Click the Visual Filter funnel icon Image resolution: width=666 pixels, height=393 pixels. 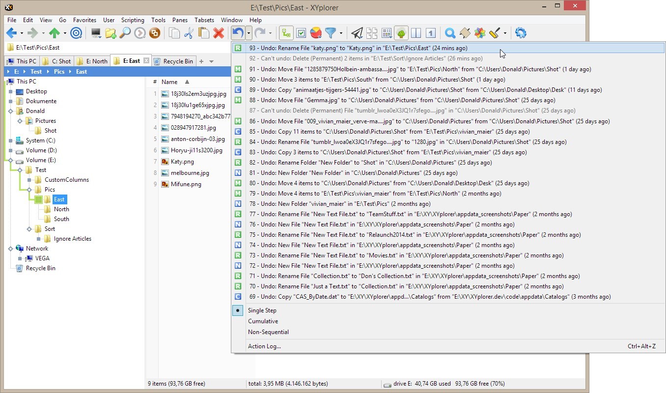(x=331, y=33)
